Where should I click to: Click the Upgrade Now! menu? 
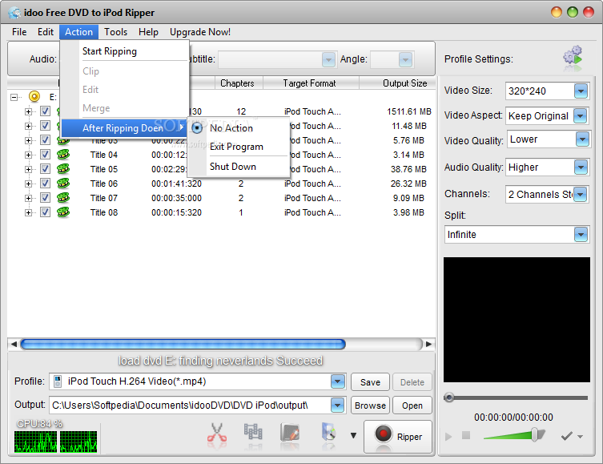pyautogui.click(x=200, y=32)
